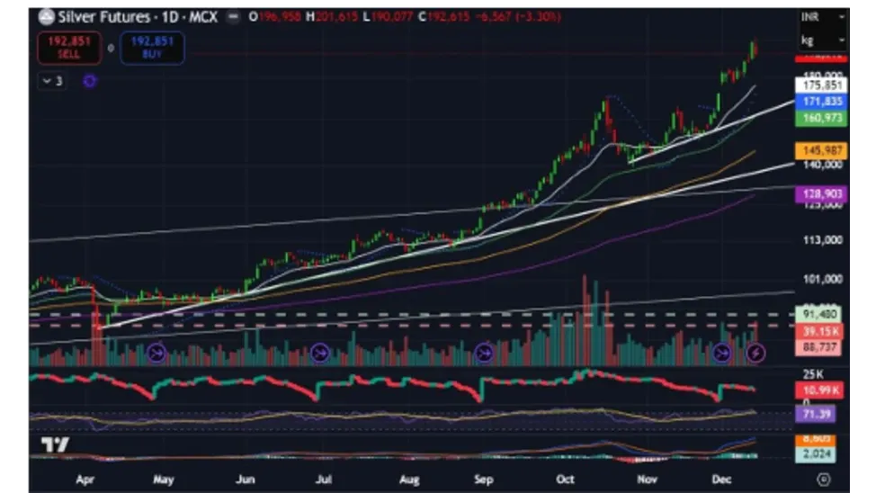Click the pink 88,737 label

(x=819, y=347)
